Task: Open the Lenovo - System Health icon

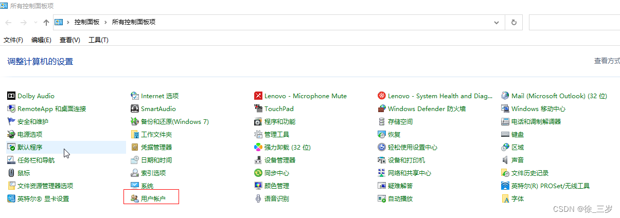Action: 382,96
